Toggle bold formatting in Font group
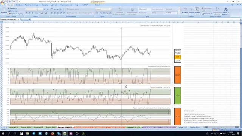 pos(27,13)
